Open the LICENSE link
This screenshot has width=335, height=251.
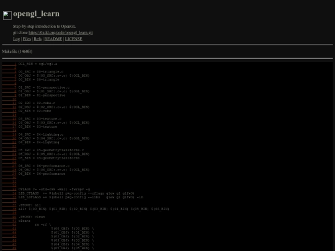(x=73, y=39)
